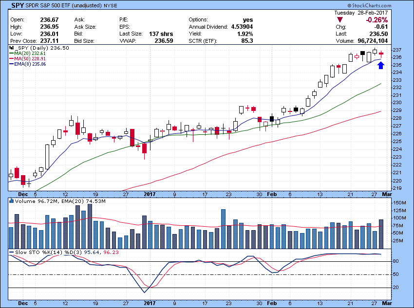The height and width of the screenshot is (308, 414).
Task: Click the bar-chart icon beside the Volume label
Action: tap(11, 201)
